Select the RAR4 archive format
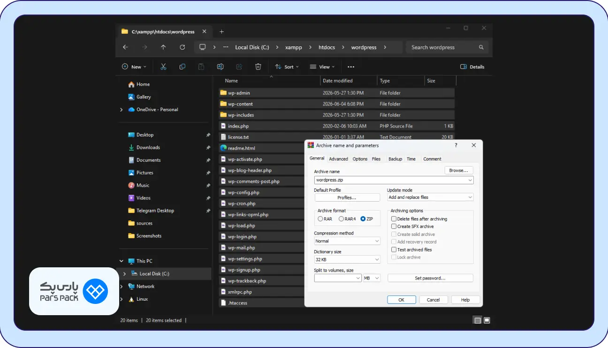 [347, 219]
